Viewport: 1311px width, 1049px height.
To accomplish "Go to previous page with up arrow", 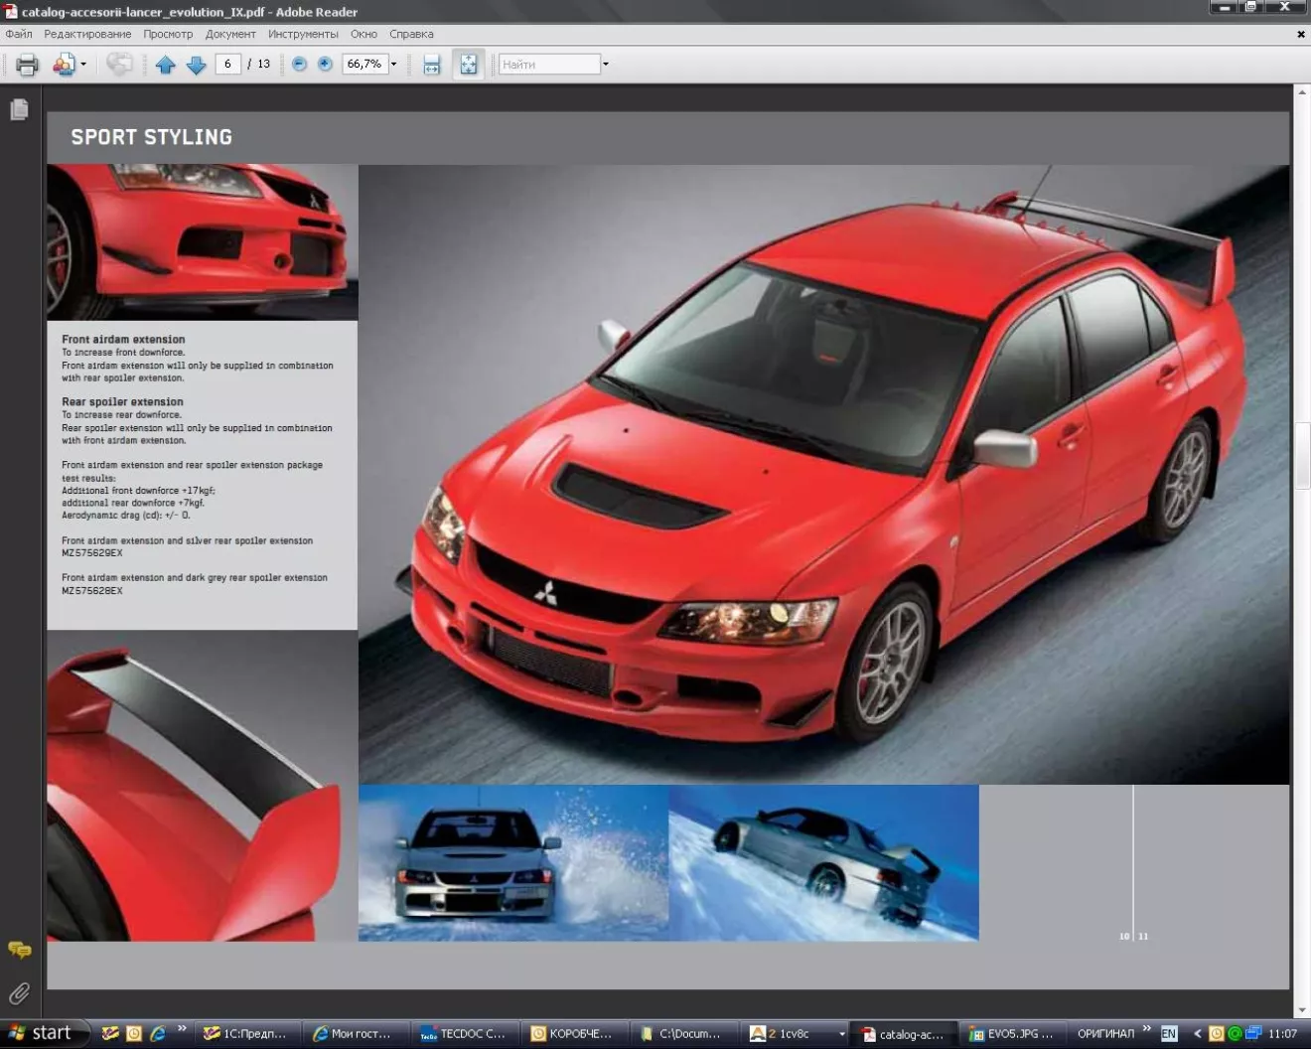I will click(x=166, y=65).
